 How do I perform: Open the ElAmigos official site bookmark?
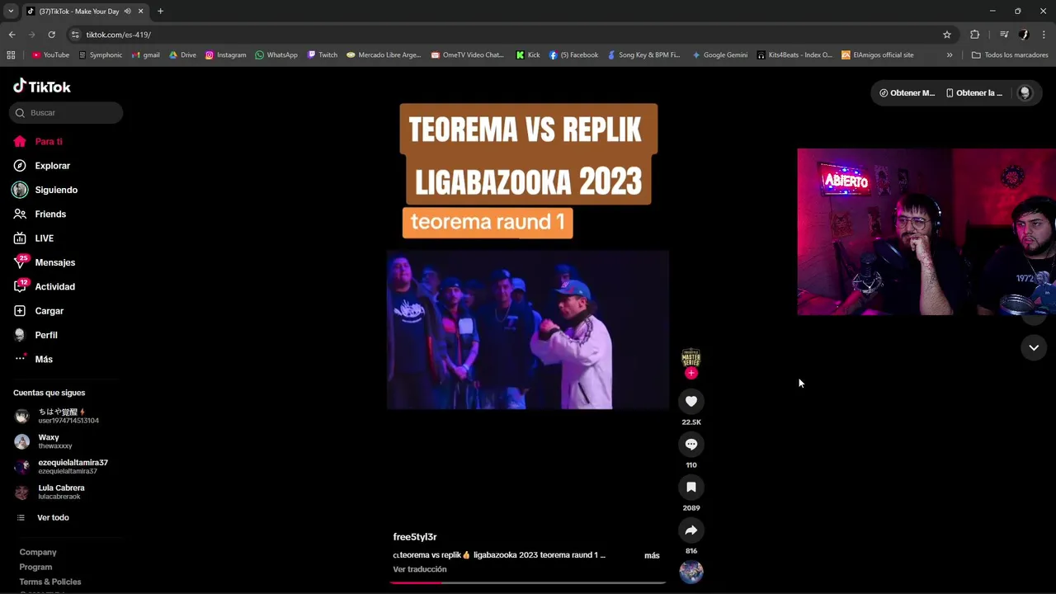coord(877,55)
